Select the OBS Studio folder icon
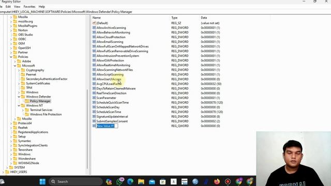 point(15,35)
